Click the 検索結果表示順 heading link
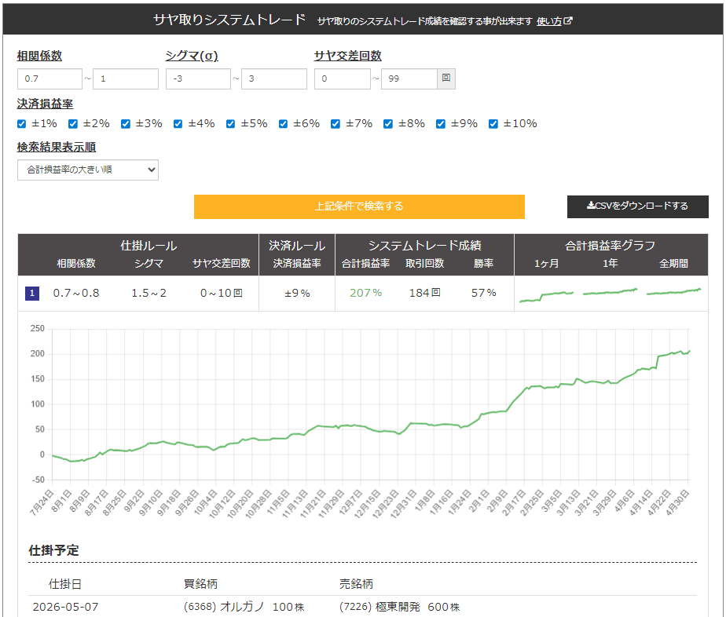 click(x=57, y=147)
